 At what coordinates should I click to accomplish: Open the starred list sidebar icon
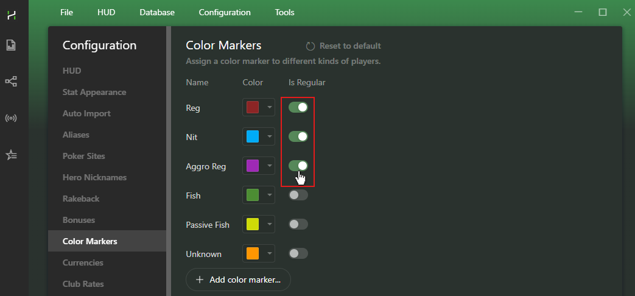[x=11, y=155]
